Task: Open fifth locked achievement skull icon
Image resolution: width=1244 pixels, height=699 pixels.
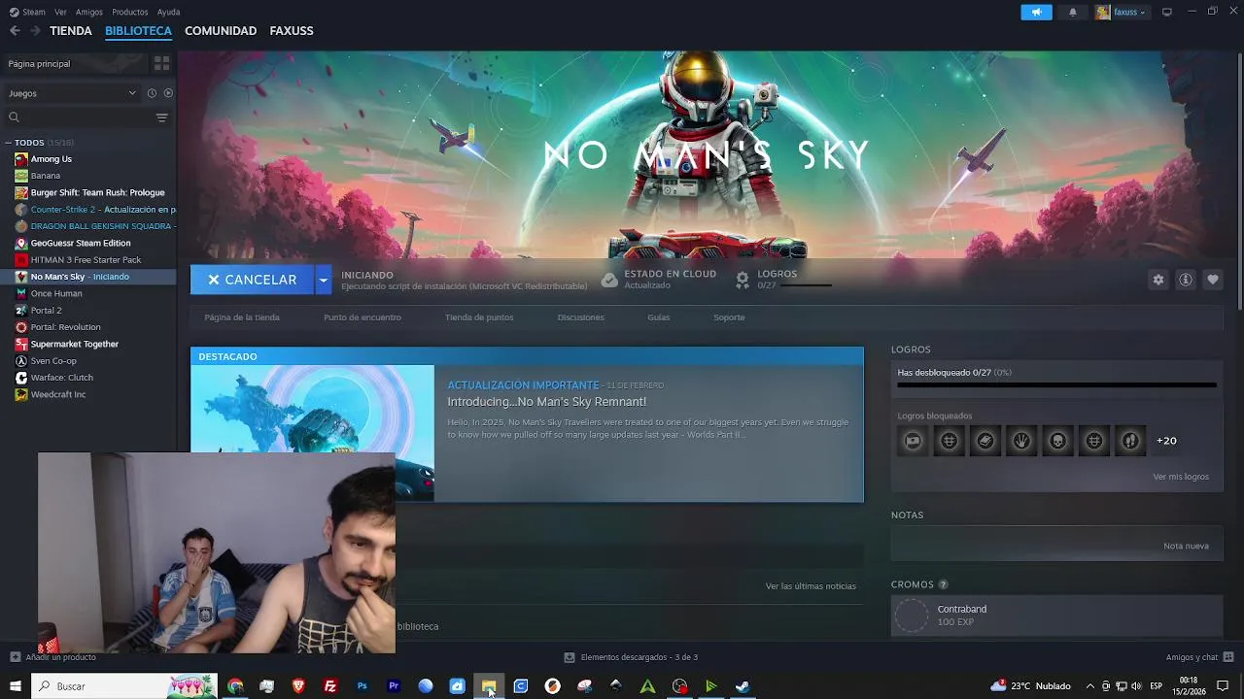Action: 1057,441
